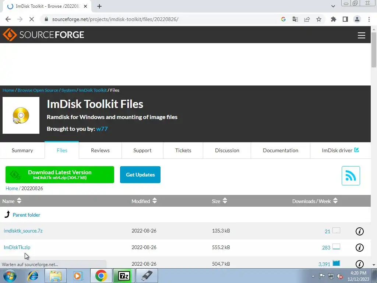Click ImDisk Toolkit project disc icon
377x283 pixels.
(x=21, y=115)
